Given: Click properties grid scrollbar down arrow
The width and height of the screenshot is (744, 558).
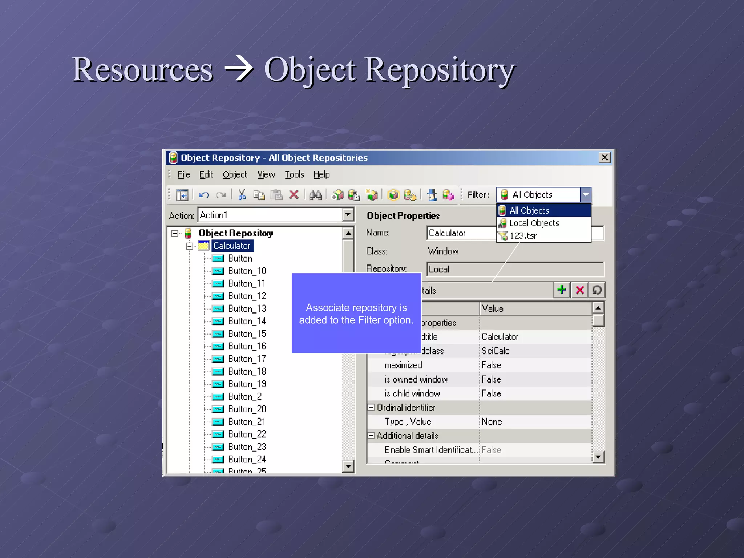Looking at the screenshot, I should point(598,457).
